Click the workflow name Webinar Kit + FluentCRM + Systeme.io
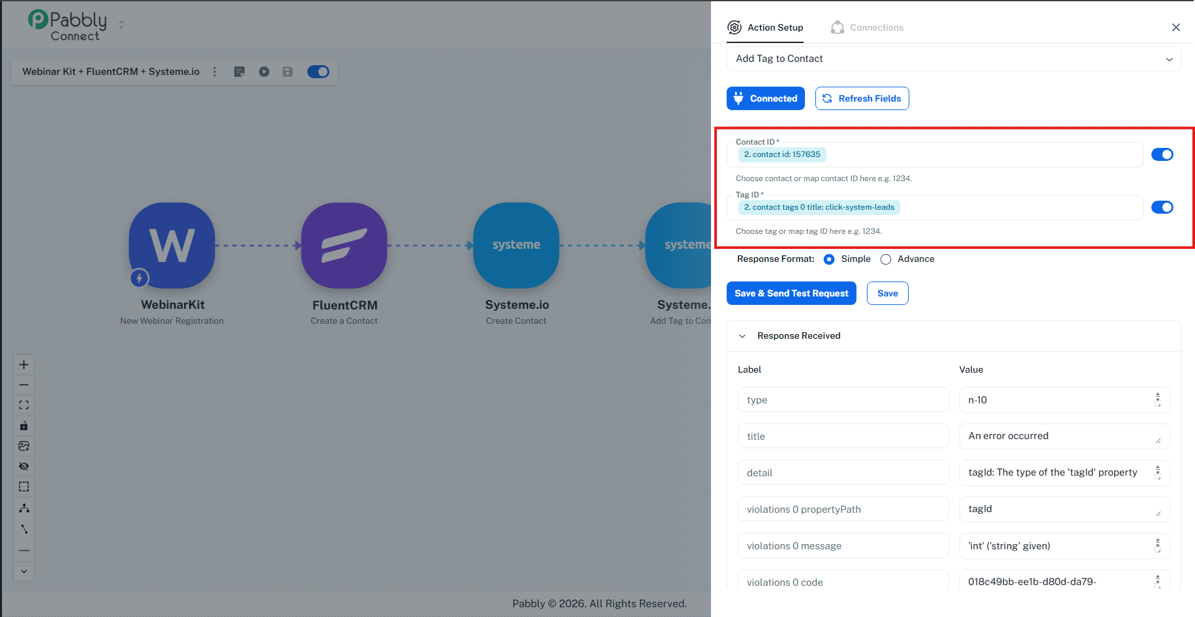This screenshot has height=617, width=1195. pyautogui.click(x=111, y=72)
